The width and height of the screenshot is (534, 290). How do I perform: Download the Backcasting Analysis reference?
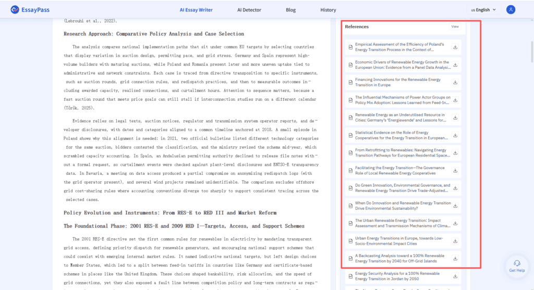pyautogui.click(x=455, y=259)
